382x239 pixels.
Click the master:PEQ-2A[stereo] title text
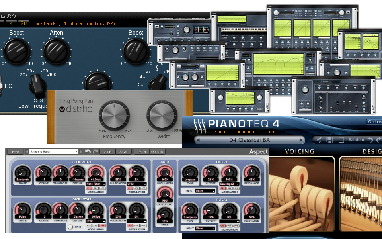click(76, 24)
